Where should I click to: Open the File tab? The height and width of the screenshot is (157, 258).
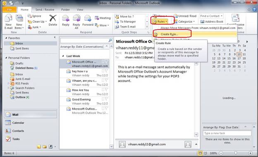(x=10, y=10)
